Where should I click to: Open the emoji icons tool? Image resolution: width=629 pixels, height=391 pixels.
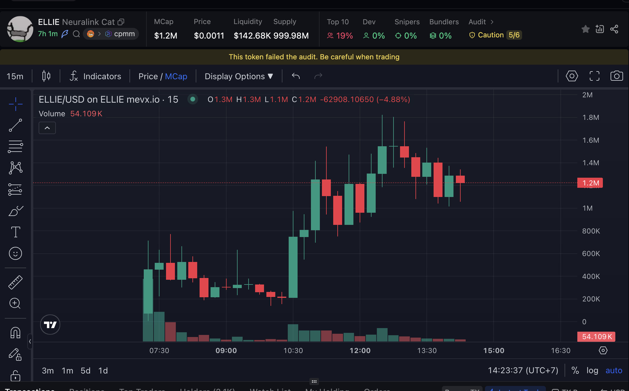15,253
